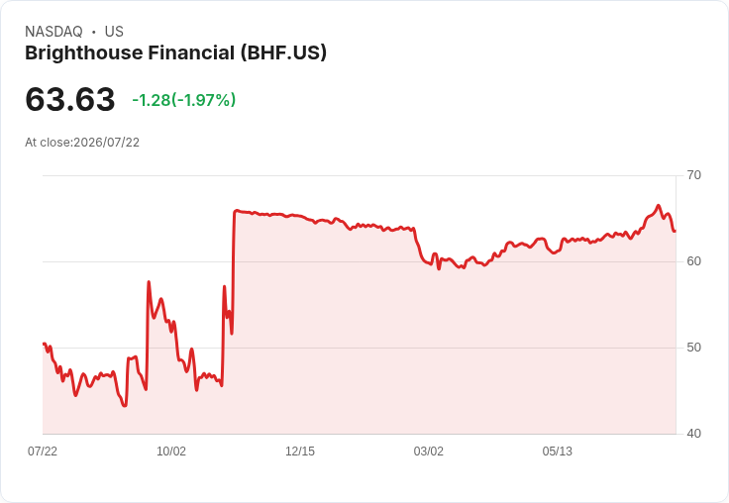
Task: Click the 50 label on price axis
Action: [693, 348]
